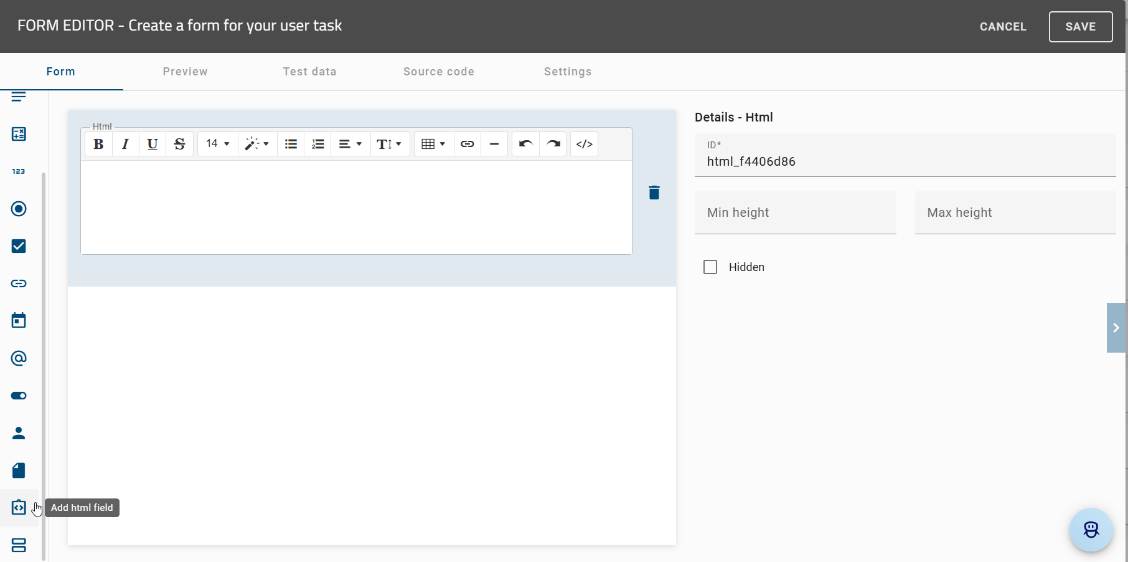The height and width of the screenshot is (562, 1128).
Task: Add a checkbox field from sidebar
Action: pyautogui.click(x=19, y=246)
